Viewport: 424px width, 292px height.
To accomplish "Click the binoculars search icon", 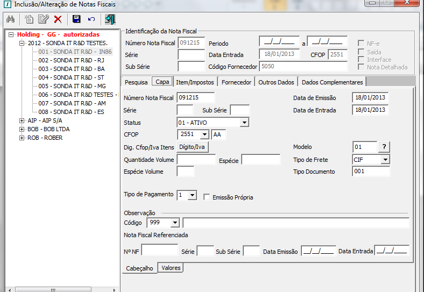I will coord(10,19).
